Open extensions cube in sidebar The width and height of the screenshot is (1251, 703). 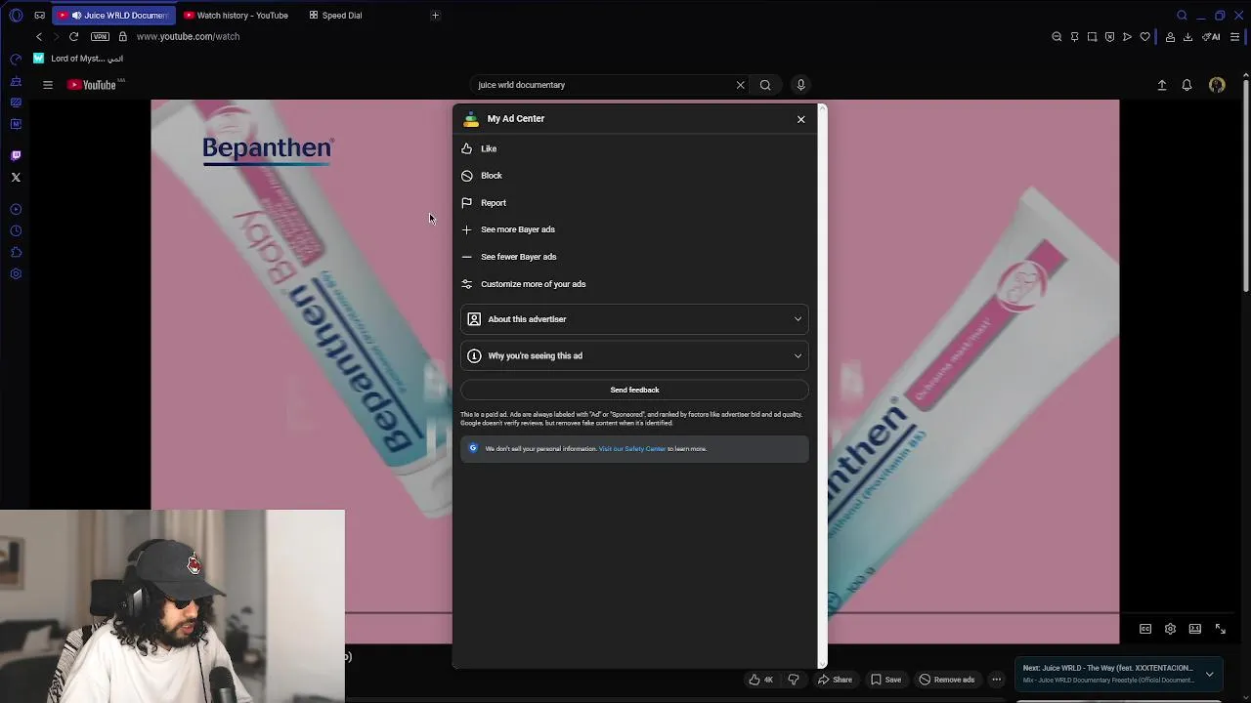click(x=16, y=253)
